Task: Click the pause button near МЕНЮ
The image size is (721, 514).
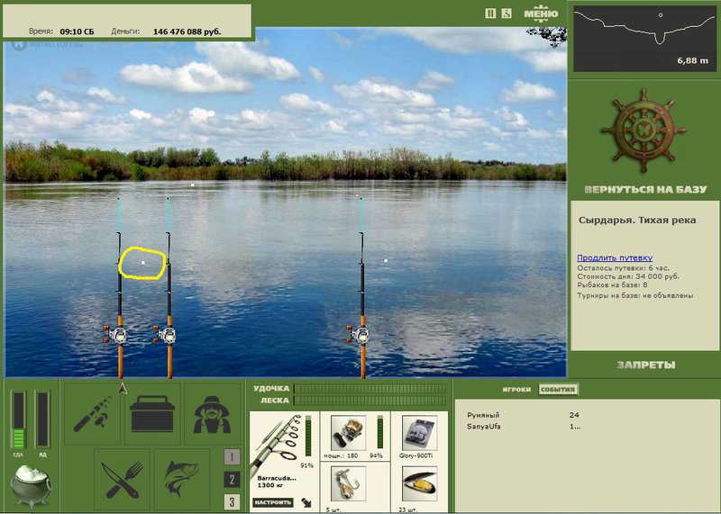Action: (490, 14)
